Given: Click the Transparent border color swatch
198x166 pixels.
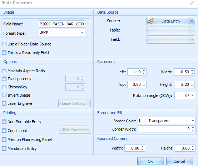Looking at the screenshot, I should tap(143, 121).
